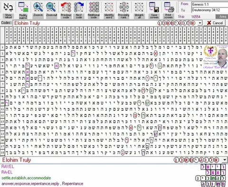Open the Codes dropdown arrow

(x=200, y=23)
